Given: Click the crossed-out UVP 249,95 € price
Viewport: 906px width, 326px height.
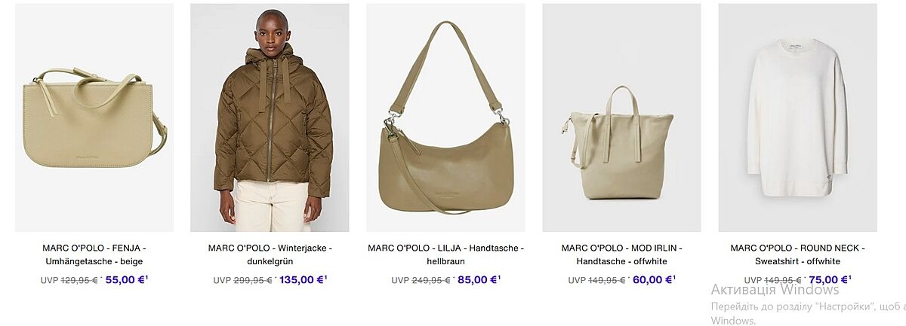Looking at the screenshot, I should (421, 281).
